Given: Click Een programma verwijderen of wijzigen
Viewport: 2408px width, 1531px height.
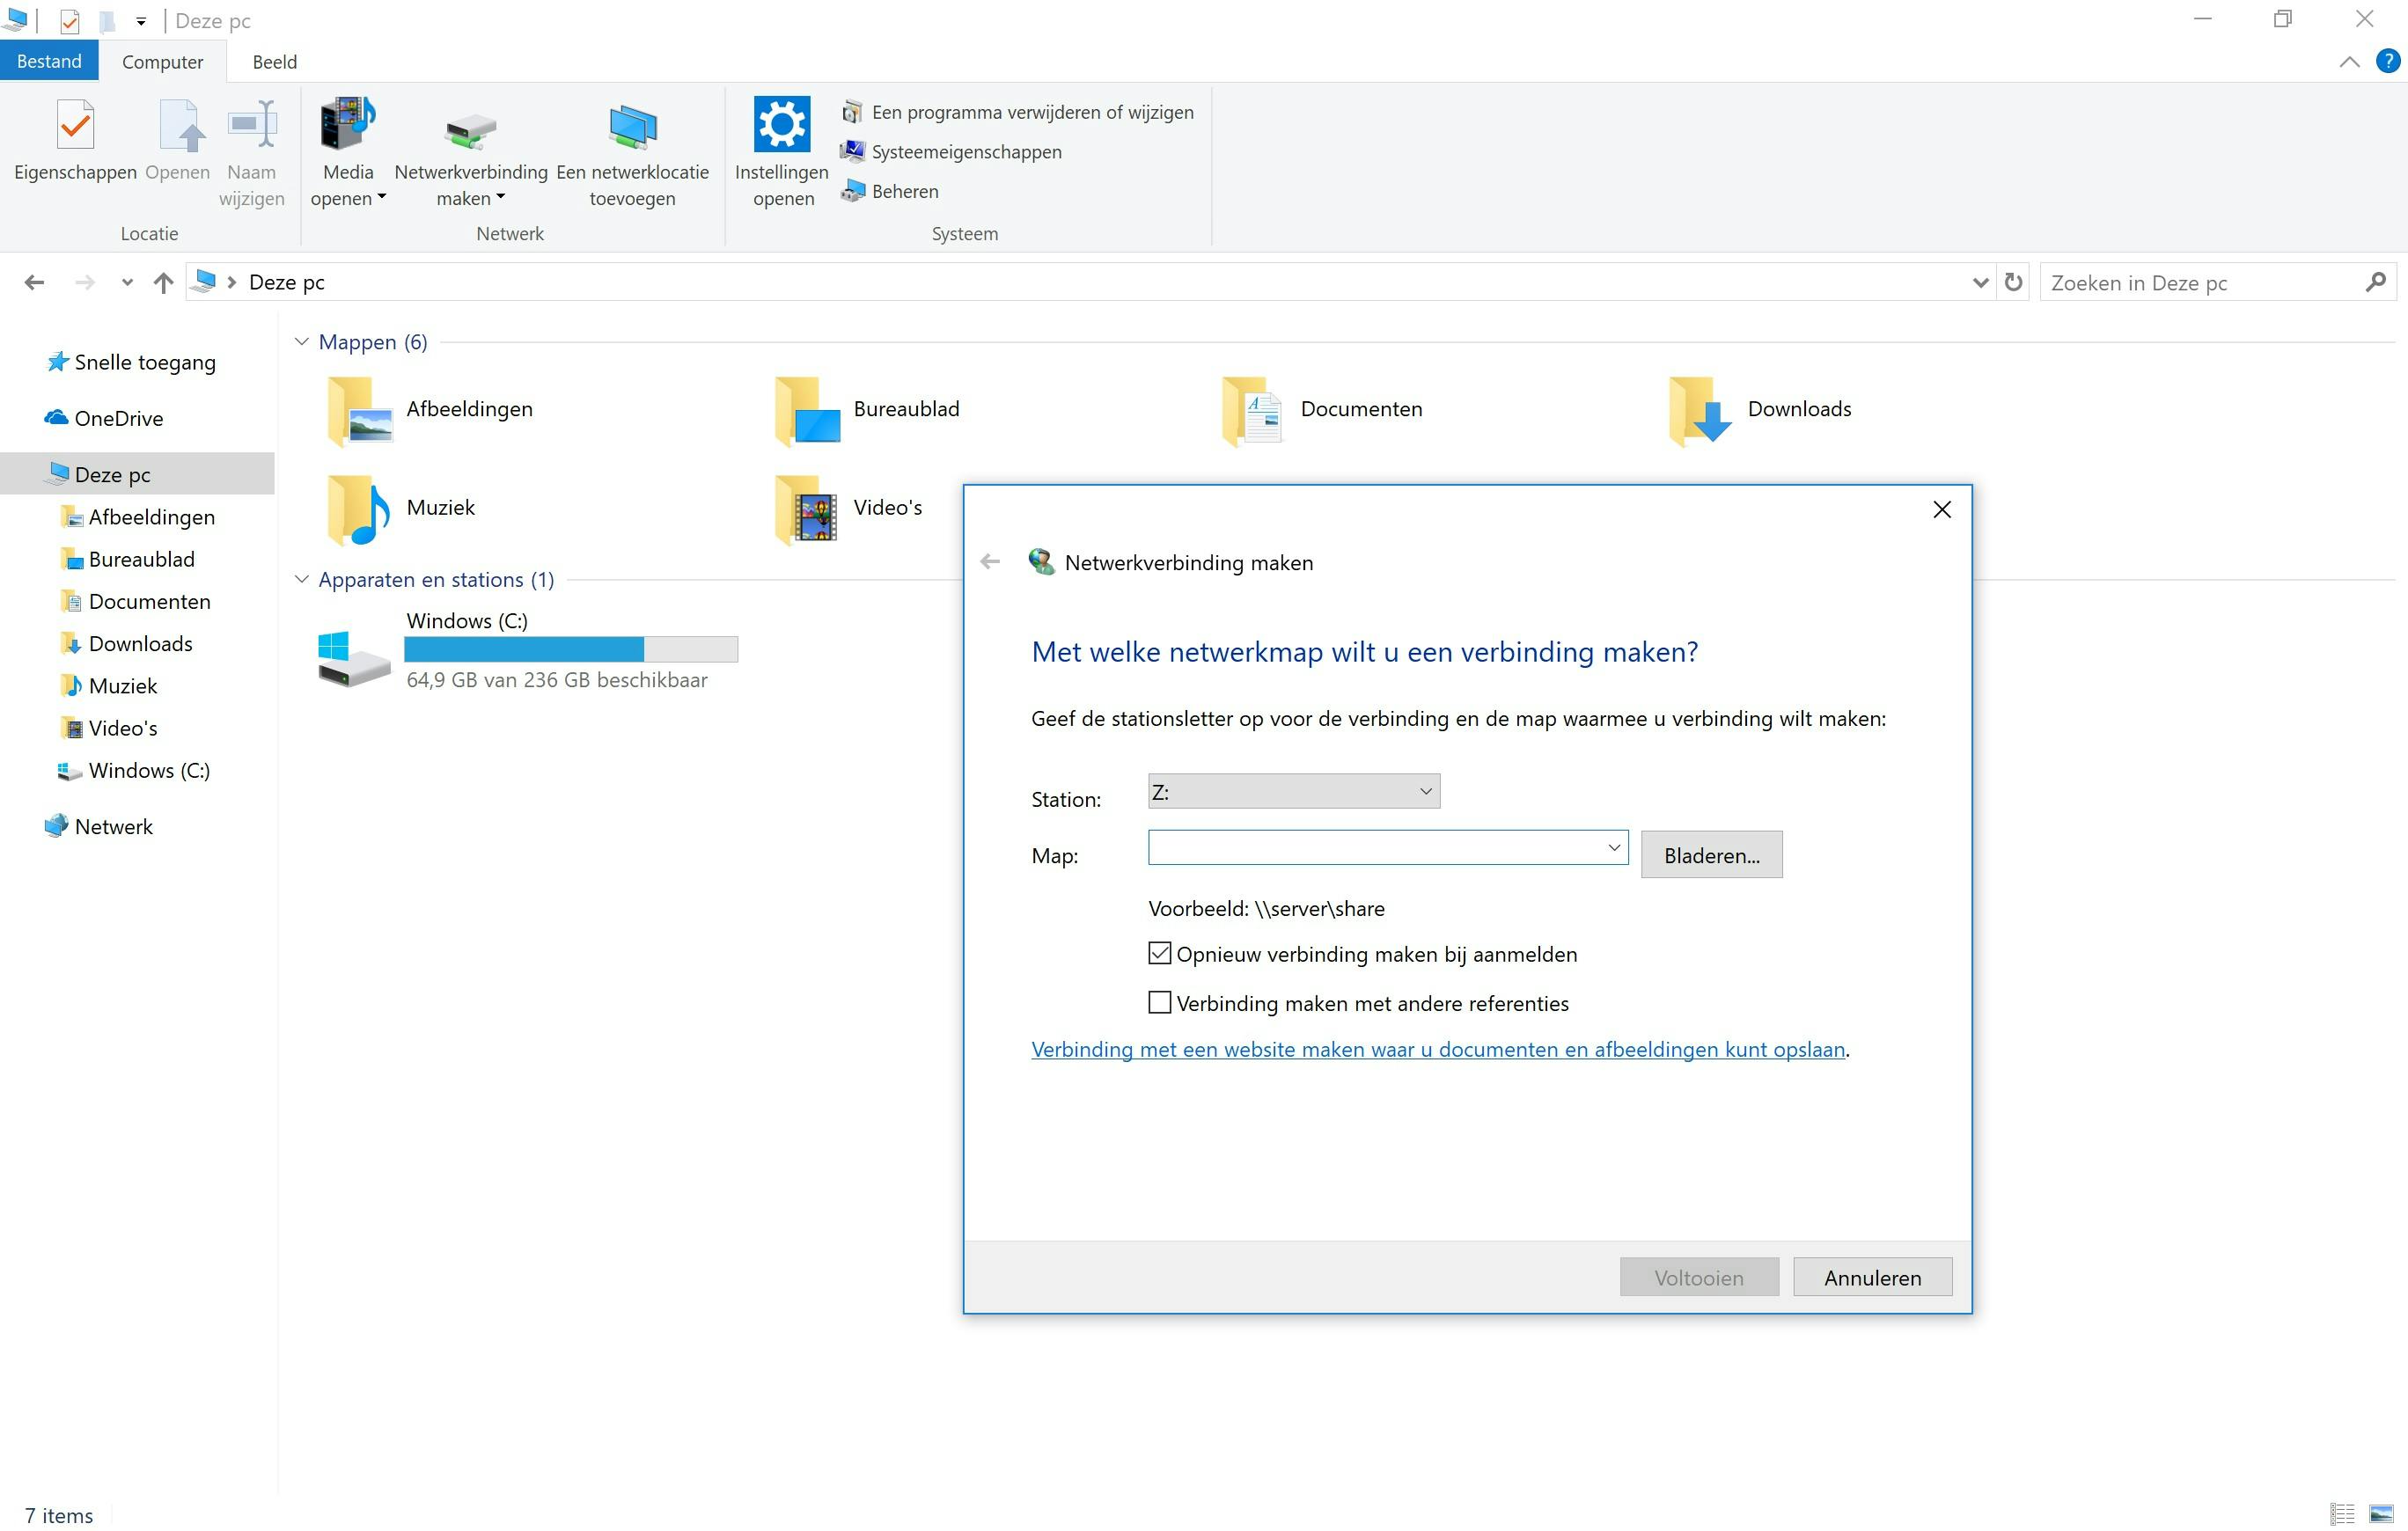Looking at the screenshot, I should [1031, 112].
